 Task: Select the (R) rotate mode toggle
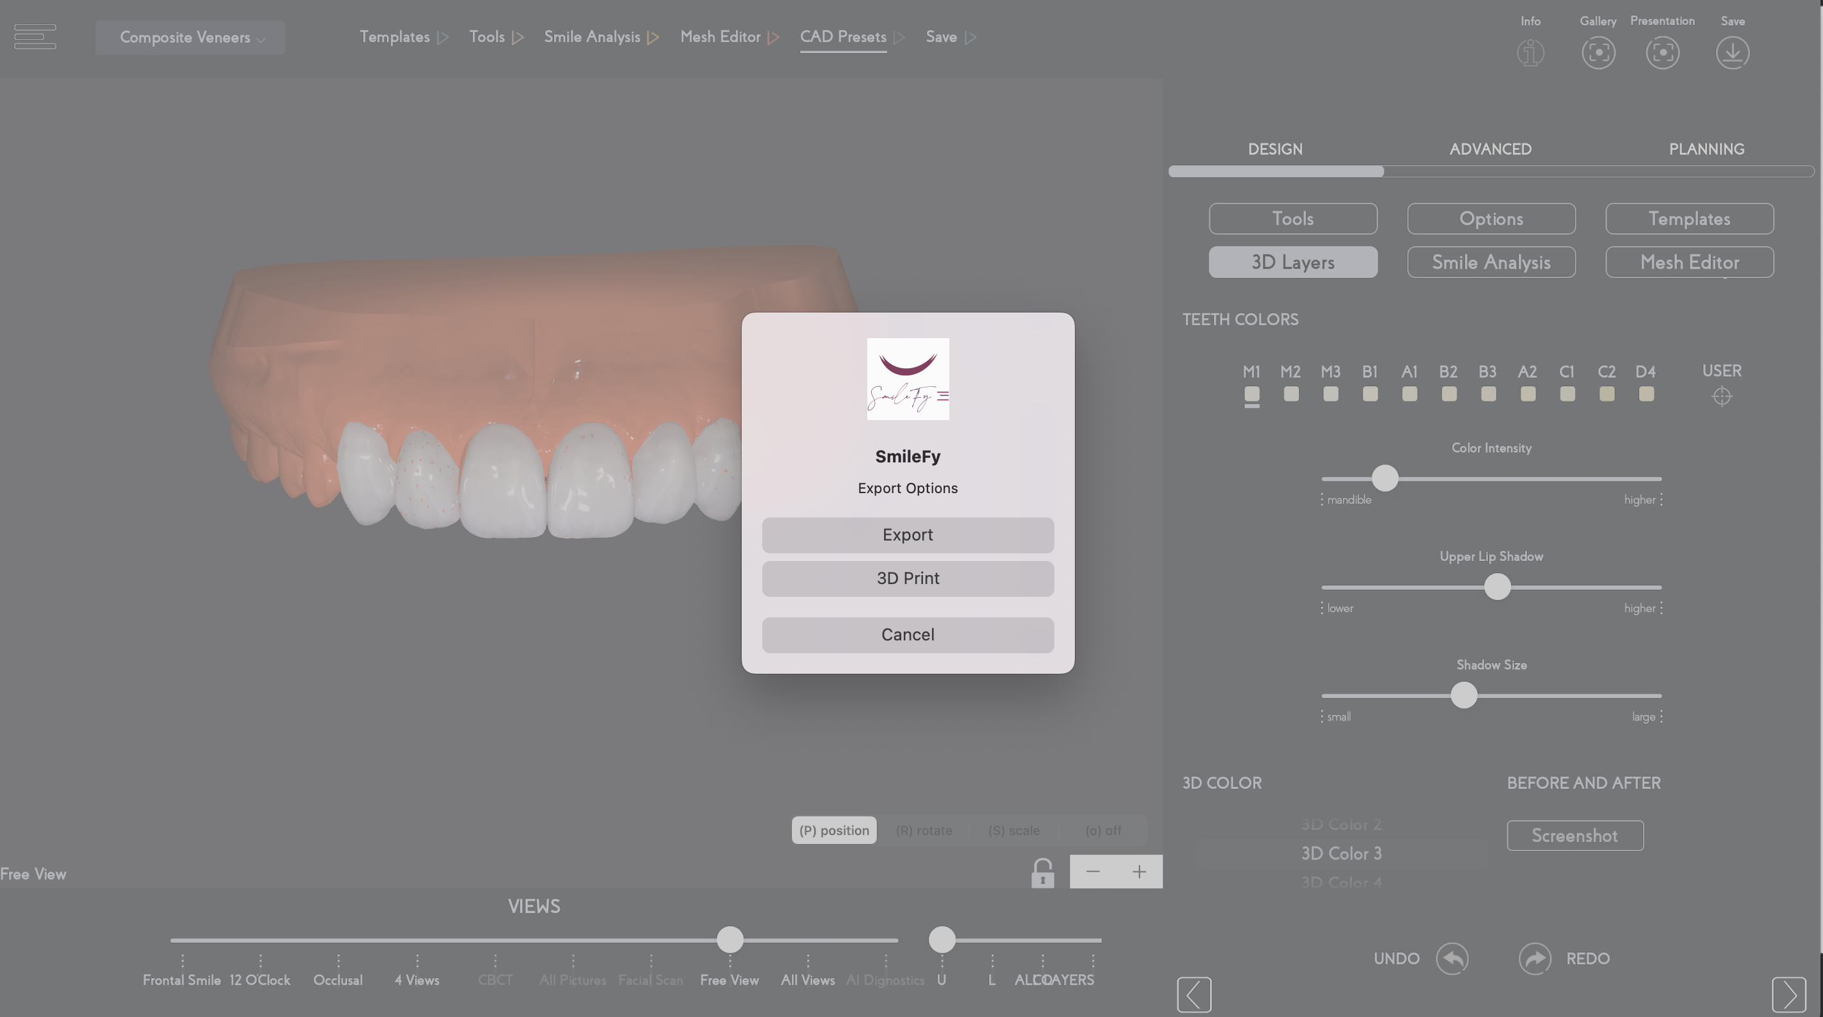click(x=924, y=830)
